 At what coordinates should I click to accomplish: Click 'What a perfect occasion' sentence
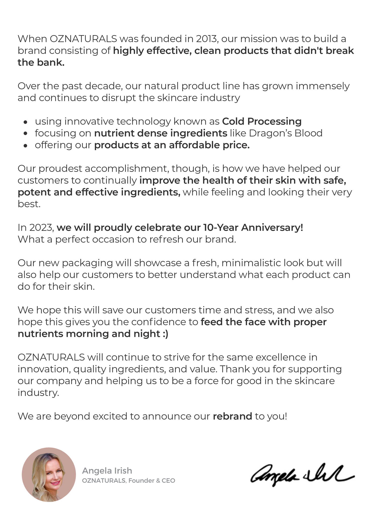[127, 239]
